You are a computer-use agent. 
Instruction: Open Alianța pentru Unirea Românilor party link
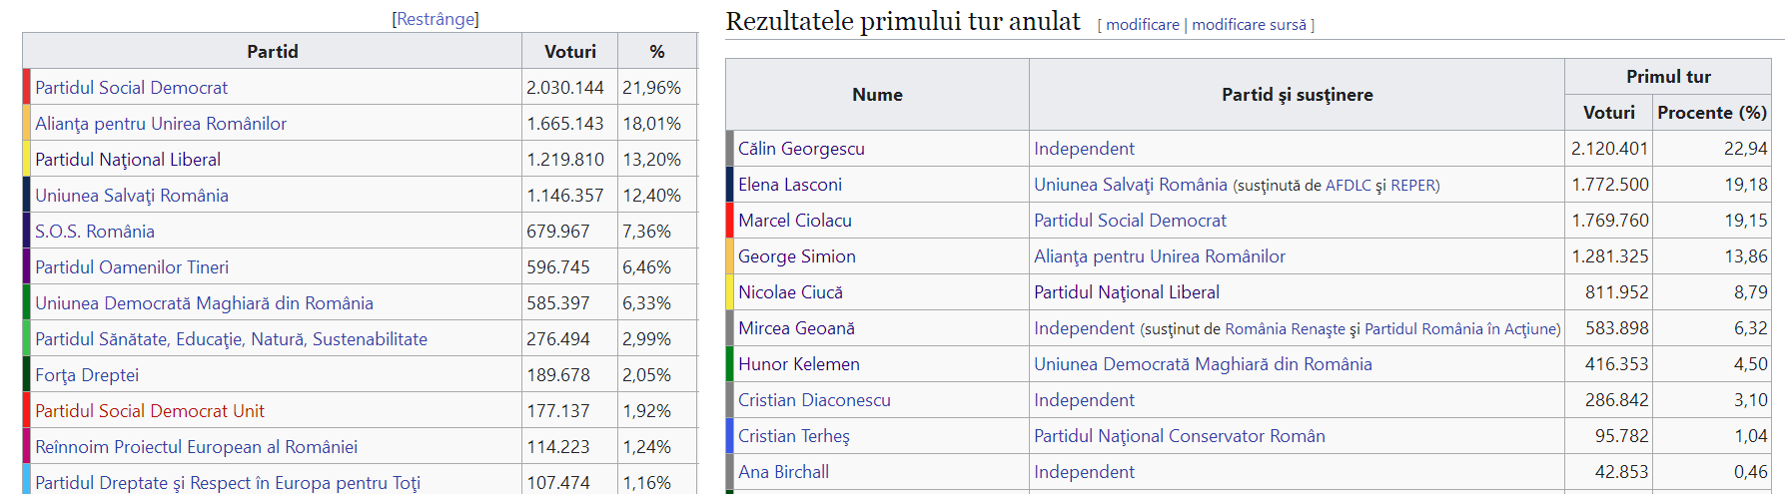tap(160, 124)
